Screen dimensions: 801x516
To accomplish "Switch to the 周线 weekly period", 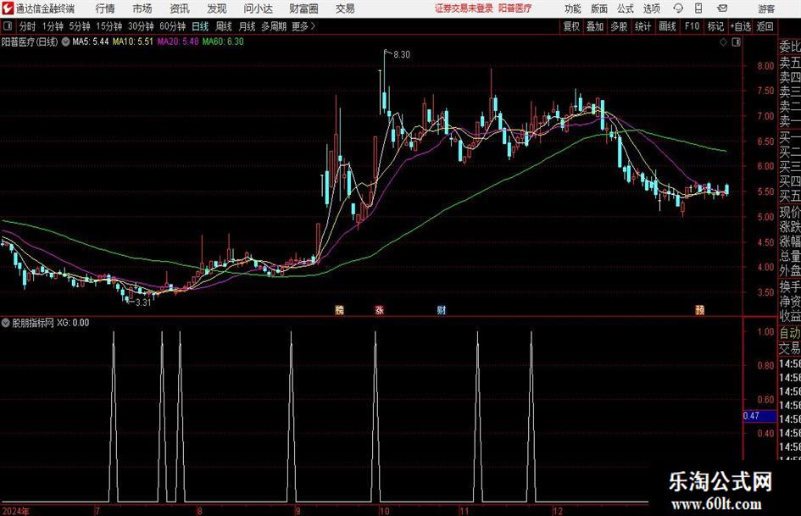I will 223,26.
